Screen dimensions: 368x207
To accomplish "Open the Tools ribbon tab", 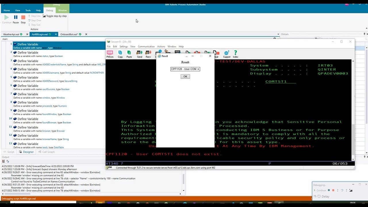I will [x=28, y=10].
